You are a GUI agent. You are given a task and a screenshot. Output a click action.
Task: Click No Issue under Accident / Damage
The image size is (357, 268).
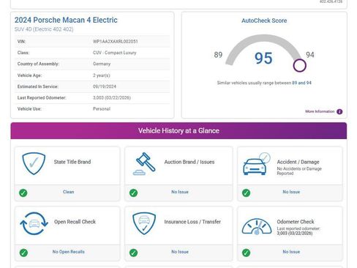(x=291, y=192)
